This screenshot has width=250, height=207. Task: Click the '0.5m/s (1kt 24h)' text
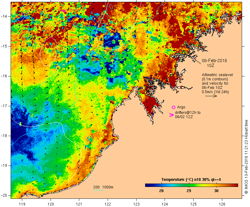(x=216, y=92)
